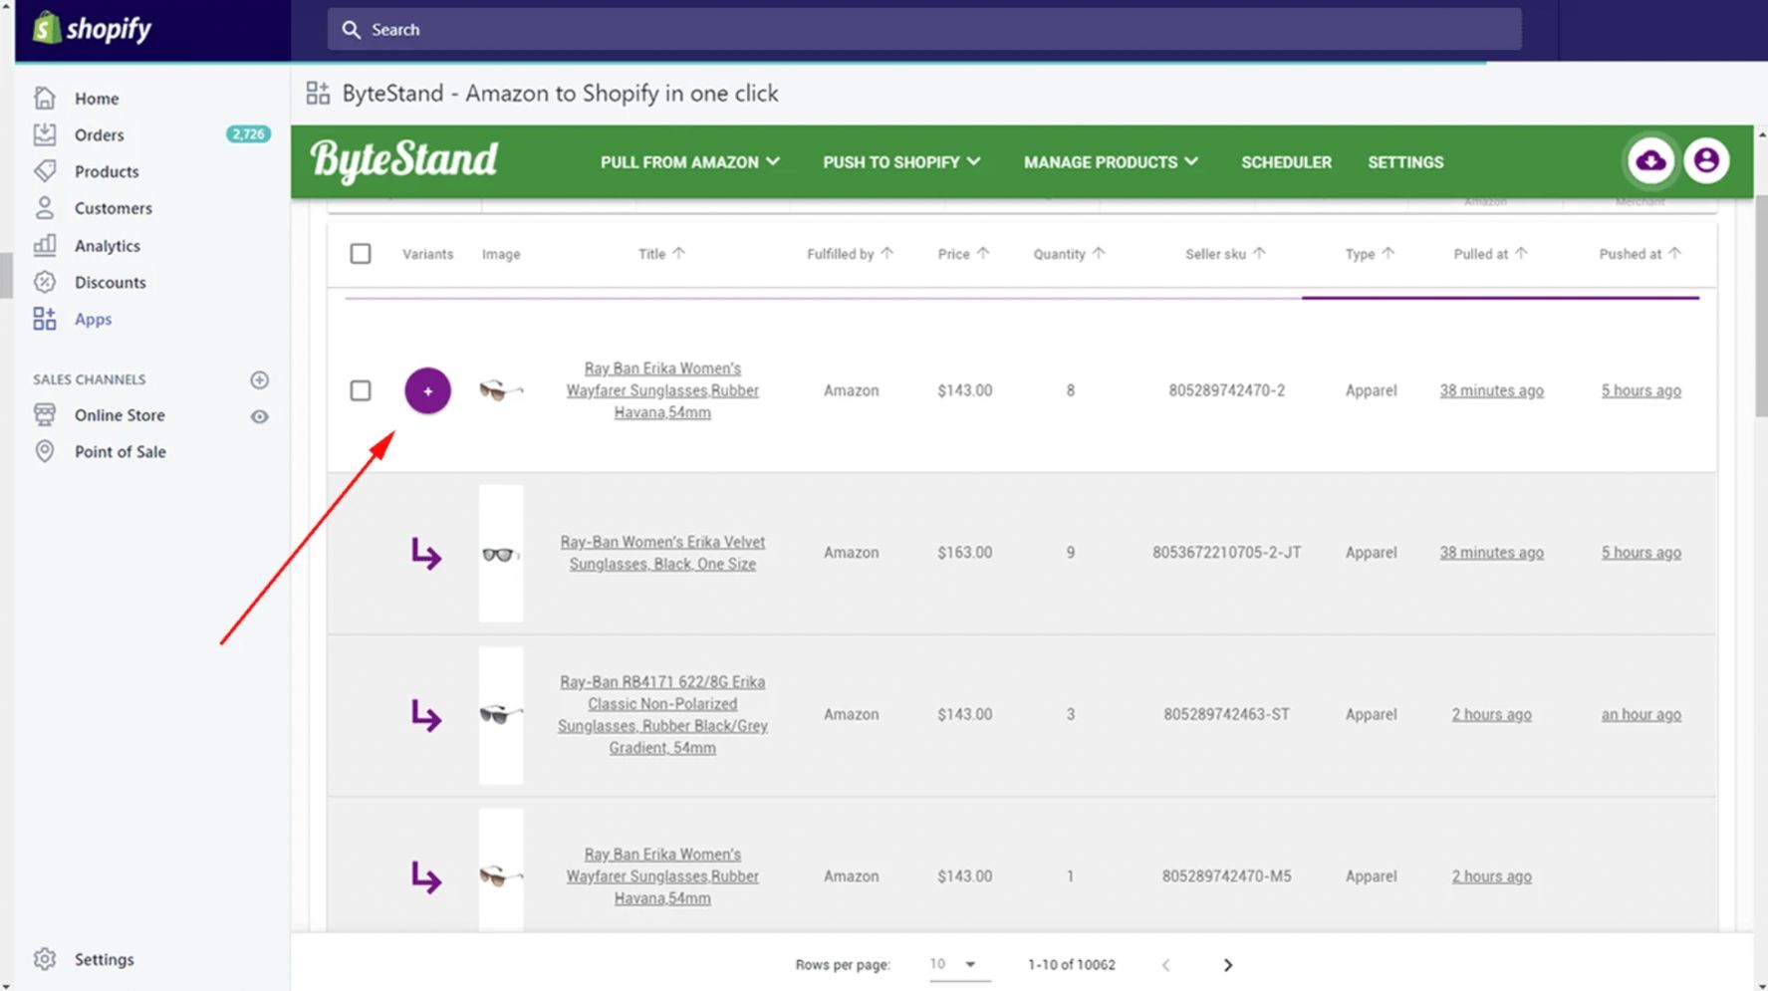Add a new sales channel

pyautogui.click(x=259, y=379)
